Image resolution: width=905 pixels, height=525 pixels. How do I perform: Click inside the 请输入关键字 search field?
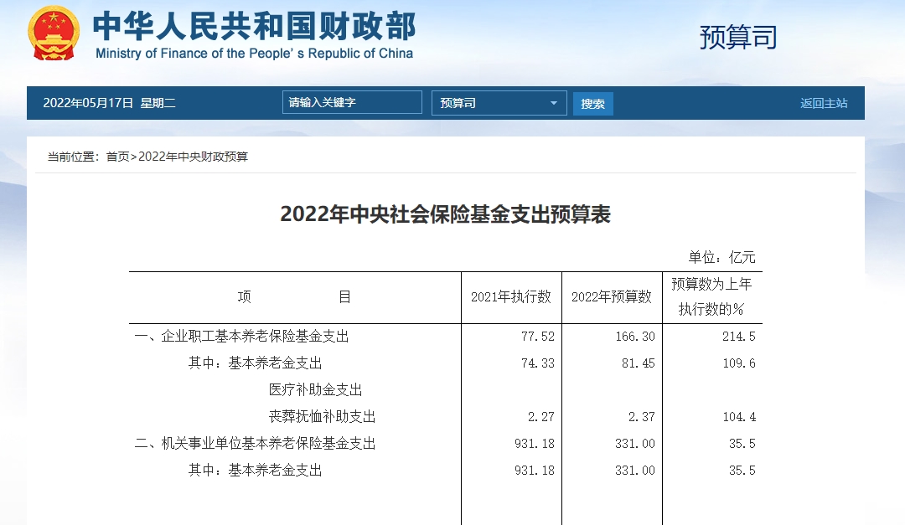click(x=352, y=101)
